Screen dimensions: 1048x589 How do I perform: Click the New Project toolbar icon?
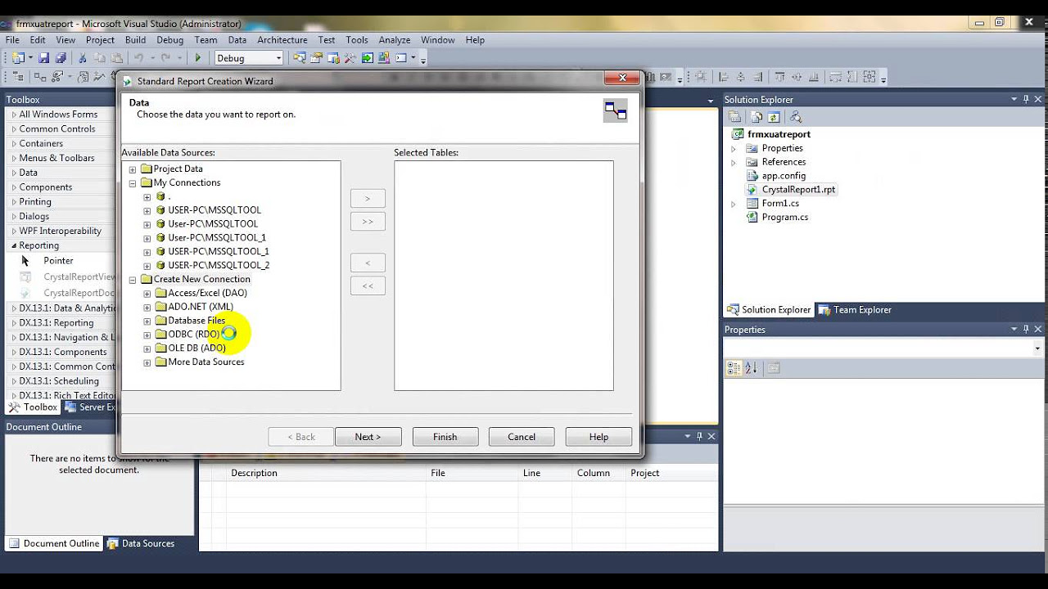[x=16, y=58]
